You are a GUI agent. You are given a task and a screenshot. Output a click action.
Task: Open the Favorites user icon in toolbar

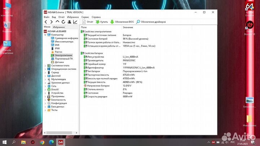(x=69, y=22)
